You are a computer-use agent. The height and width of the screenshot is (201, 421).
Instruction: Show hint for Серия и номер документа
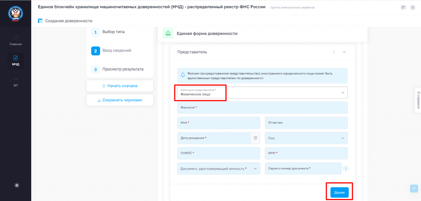(346, 169)
